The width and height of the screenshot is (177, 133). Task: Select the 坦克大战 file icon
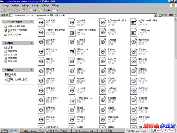[x=41, y=90]
